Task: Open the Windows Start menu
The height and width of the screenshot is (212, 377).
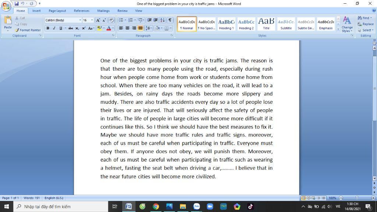Action: [x=7, y=206]
